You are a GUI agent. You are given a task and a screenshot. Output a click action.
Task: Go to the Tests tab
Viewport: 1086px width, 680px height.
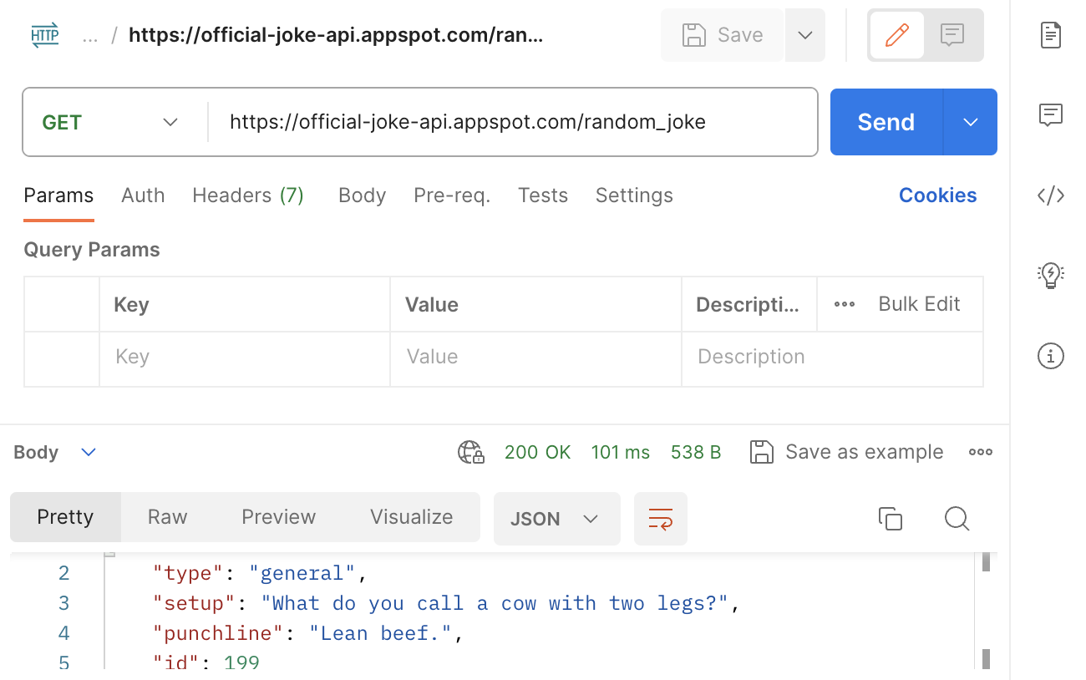click(x=543, y=195)
